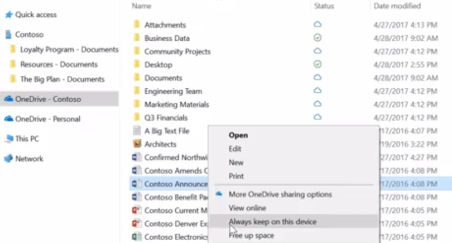
Task: Click the Business Data green check status icon
Action: [318, 38]
